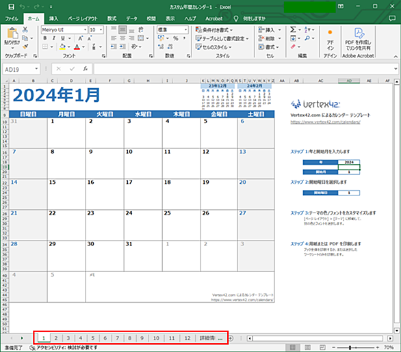Click the Format Painter brush icon

25,46
